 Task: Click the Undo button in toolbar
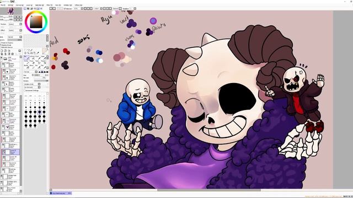[51, 9]
